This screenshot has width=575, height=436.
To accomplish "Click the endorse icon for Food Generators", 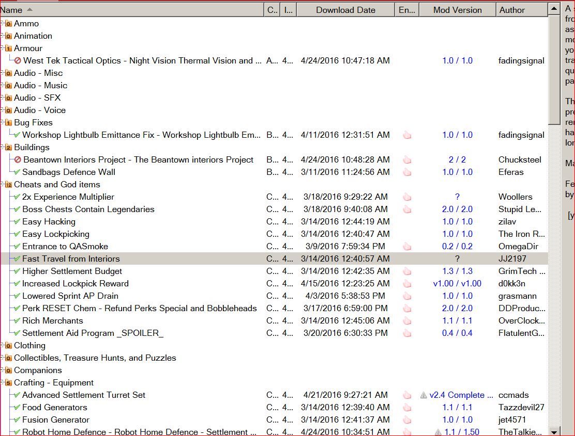I will coord(407,408).
